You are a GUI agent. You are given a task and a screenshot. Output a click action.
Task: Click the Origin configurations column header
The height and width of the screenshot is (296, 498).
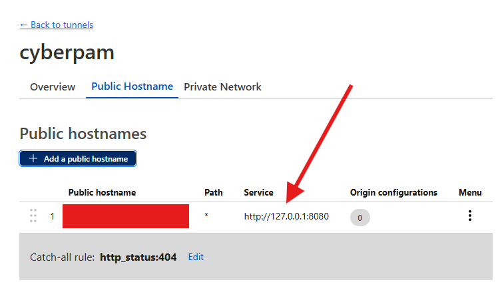[x=393, y=193]
